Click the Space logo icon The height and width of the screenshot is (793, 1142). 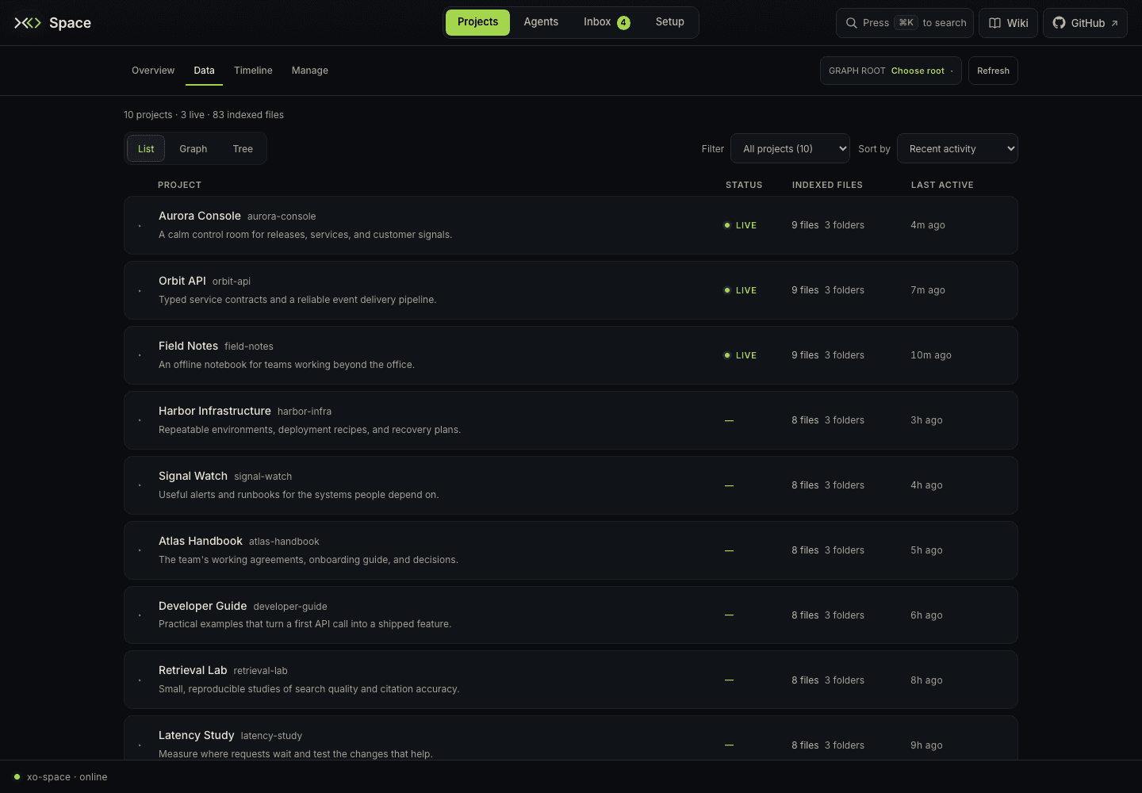(28, 23)
